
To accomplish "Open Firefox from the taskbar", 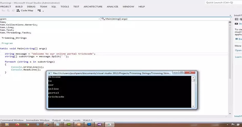I will [x=17, y=124].
